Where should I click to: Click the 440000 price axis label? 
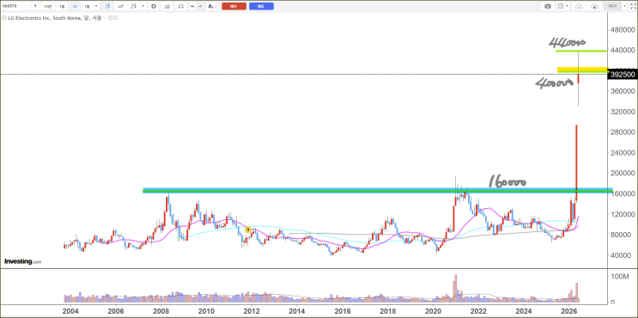[x=623, y=50]
